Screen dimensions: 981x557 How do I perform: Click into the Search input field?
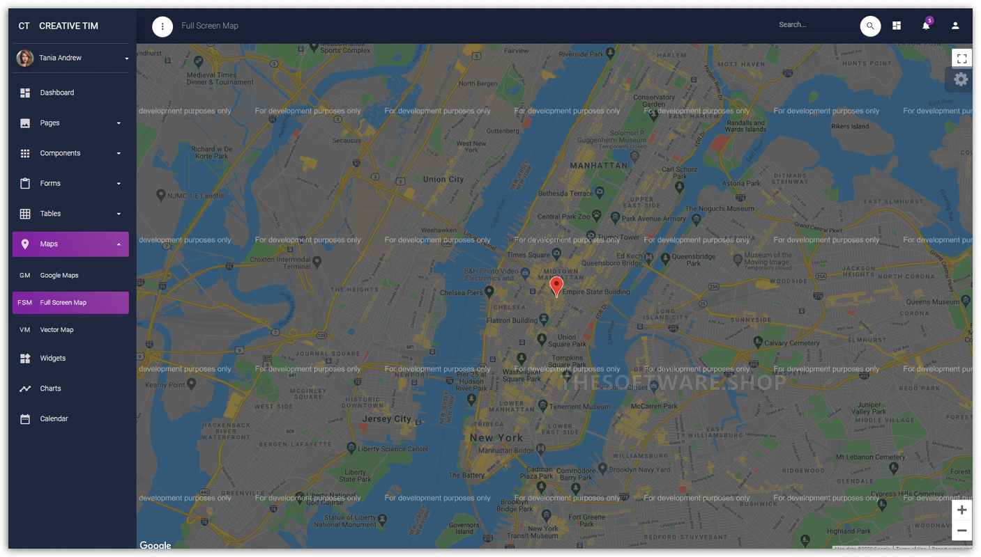pos(816,25)
